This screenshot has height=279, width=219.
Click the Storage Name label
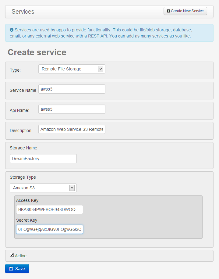coord(23,148)
